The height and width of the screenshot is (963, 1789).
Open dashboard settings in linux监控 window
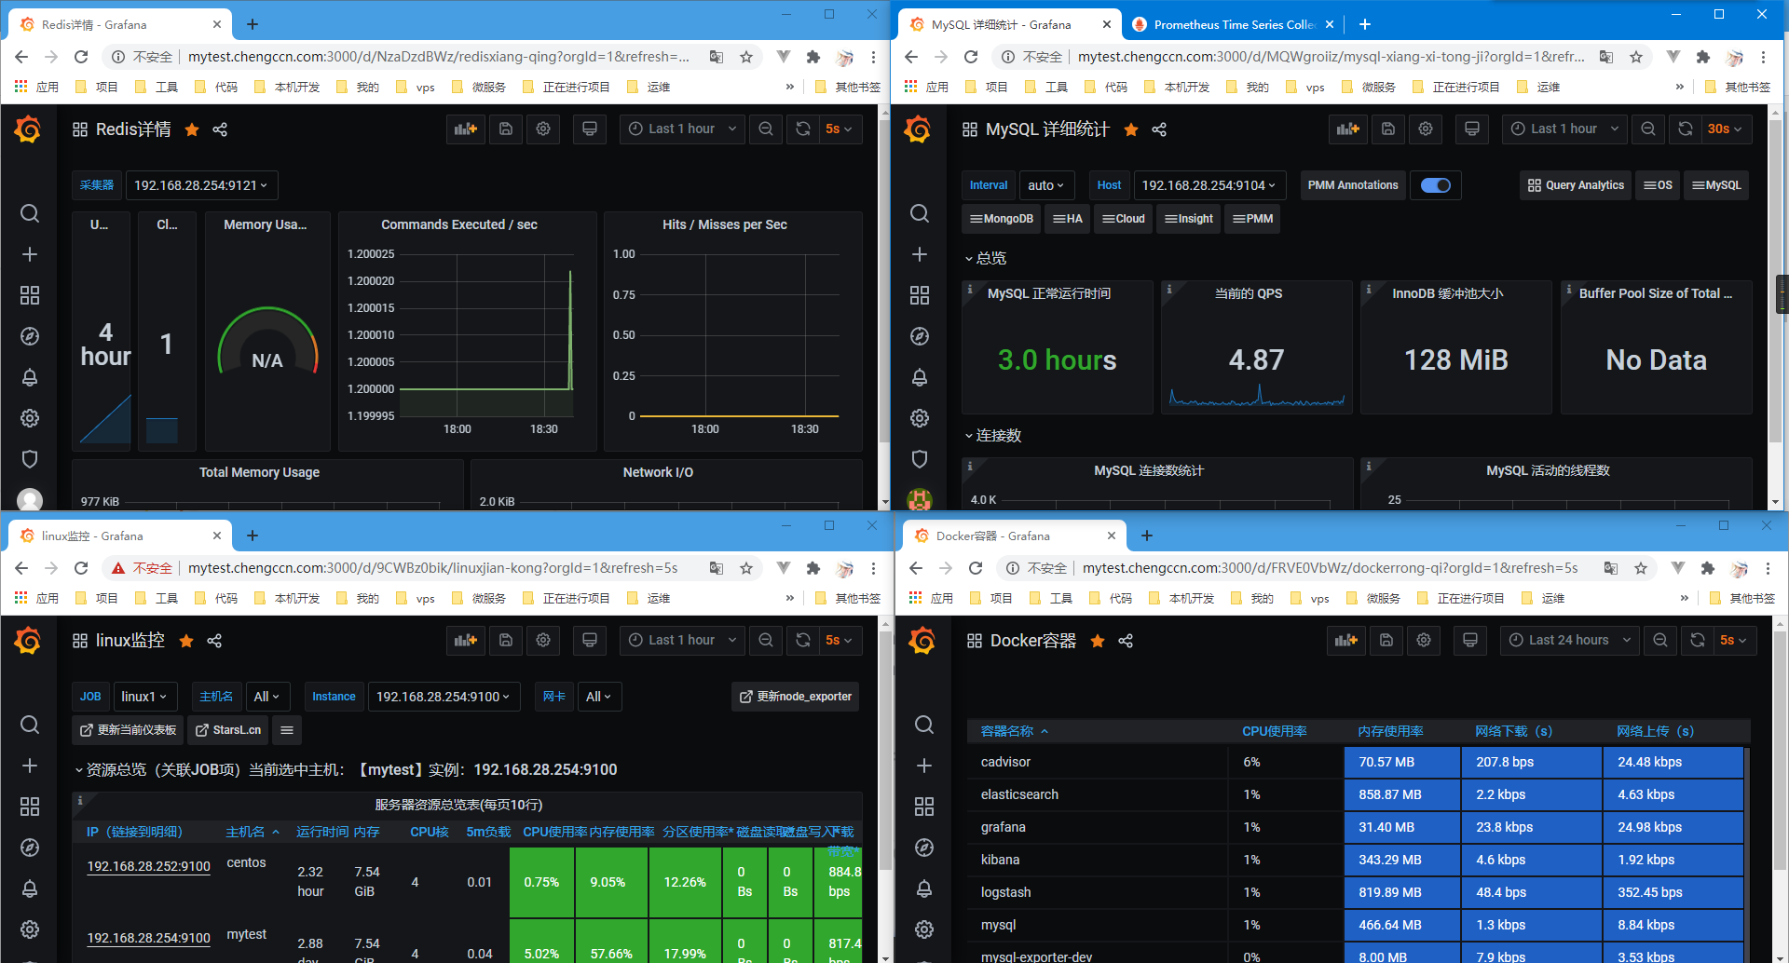coord(543,641)
